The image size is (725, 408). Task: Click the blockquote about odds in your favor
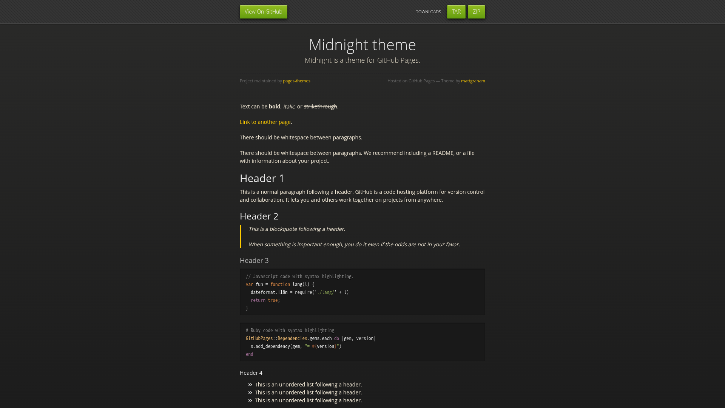pyautogui.click(x=354, y=244)
